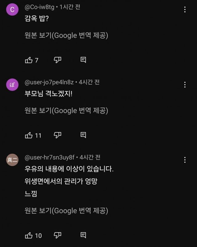Viewport: 197px width, 247px height.
Task: Like the "부모님 격노겠지!" comment
Action: pos(29,135)
